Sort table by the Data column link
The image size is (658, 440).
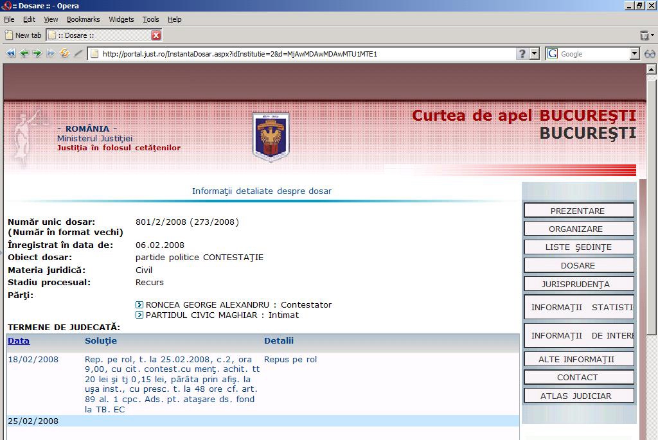coord(19,340)
